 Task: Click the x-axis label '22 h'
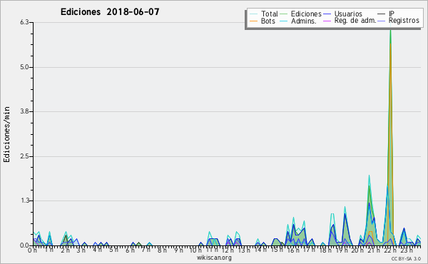coord(389,250)
